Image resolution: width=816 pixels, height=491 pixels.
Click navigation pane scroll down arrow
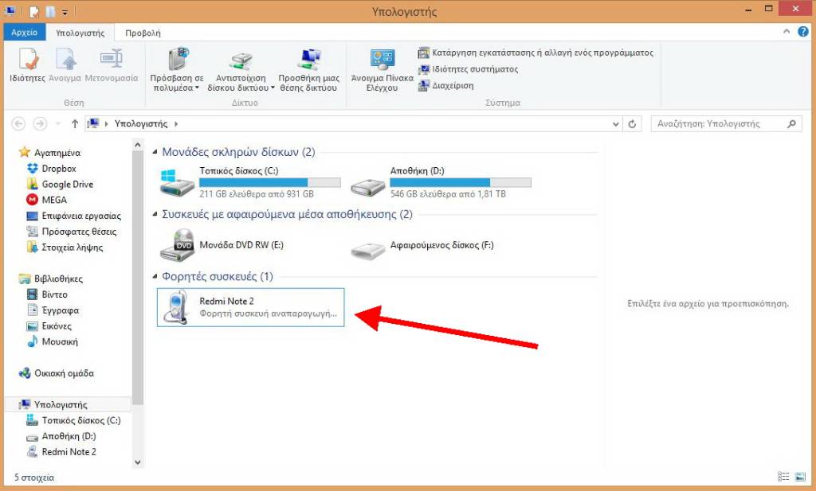click(x=137, y=462)
